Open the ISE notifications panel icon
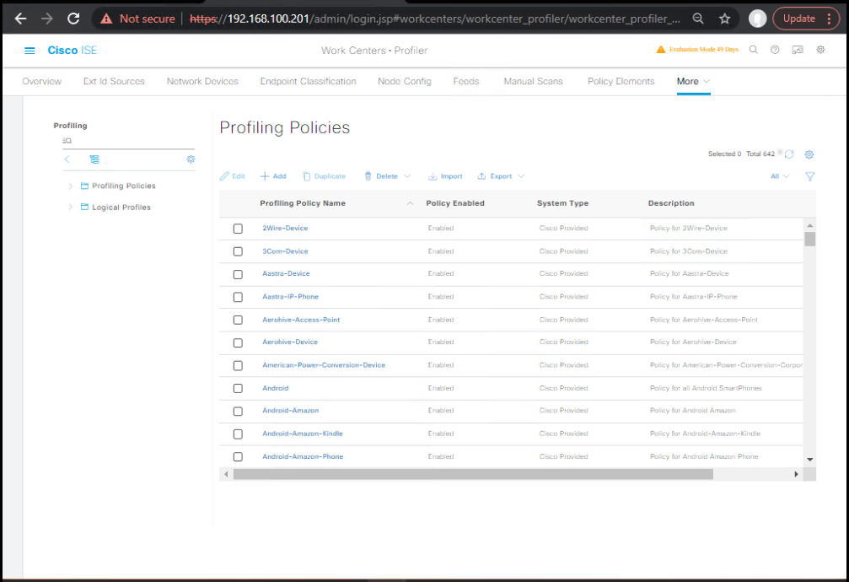This screenshot has height=582, width=849. pyautogui.click(x=798, y=49)
